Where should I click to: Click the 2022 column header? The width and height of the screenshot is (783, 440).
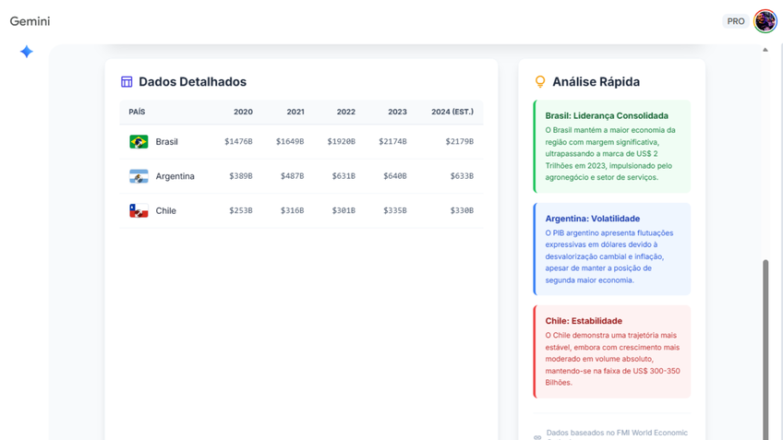point(345,112)
